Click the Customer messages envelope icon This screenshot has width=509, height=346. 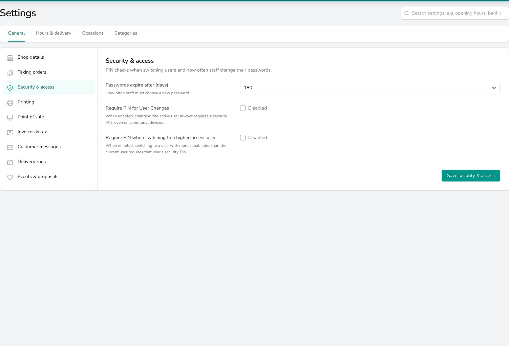pos(10,147)
